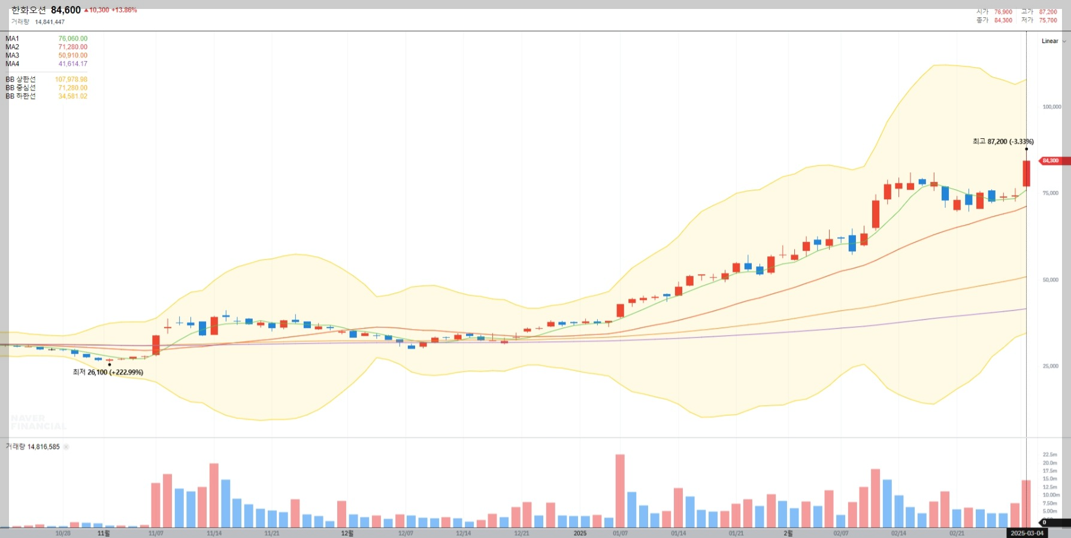Click the 12/14 date axis label
Screen dimensions: 1071x538
click(464, 533)
